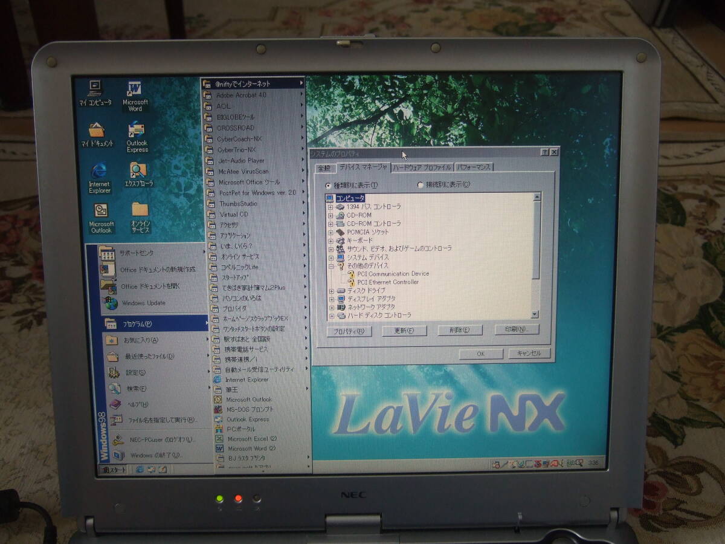
Task: Switch to the パフォーマンス tab
Action: coord(474,167)
